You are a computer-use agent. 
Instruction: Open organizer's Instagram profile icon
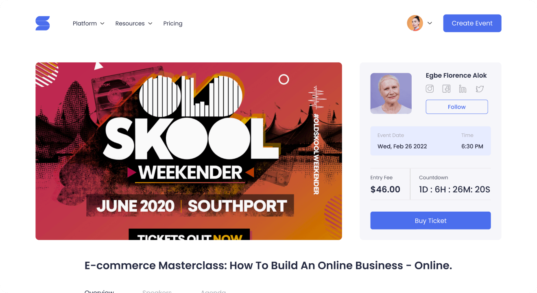pos(430,89)
